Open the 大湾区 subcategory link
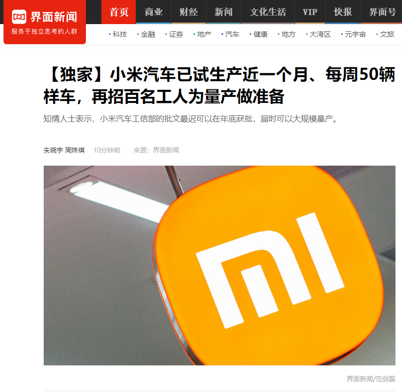402x392 pixels. click(x=320, y=34)
